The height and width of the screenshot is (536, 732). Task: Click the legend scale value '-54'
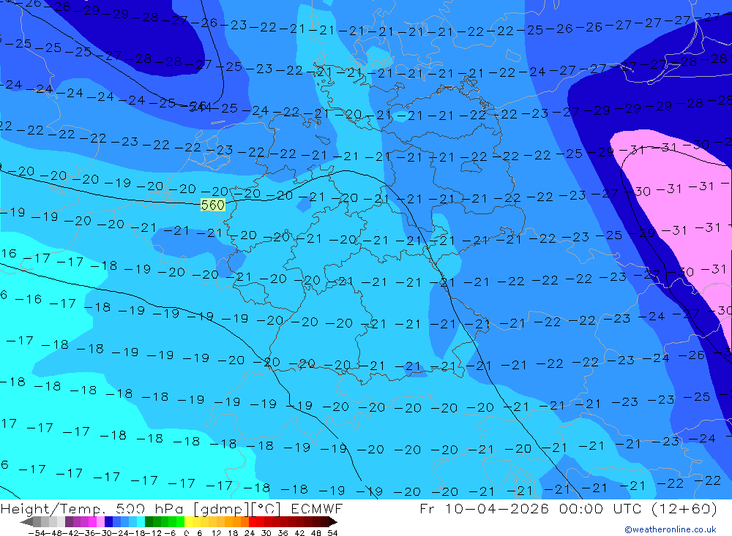click(x=37, y=533)
